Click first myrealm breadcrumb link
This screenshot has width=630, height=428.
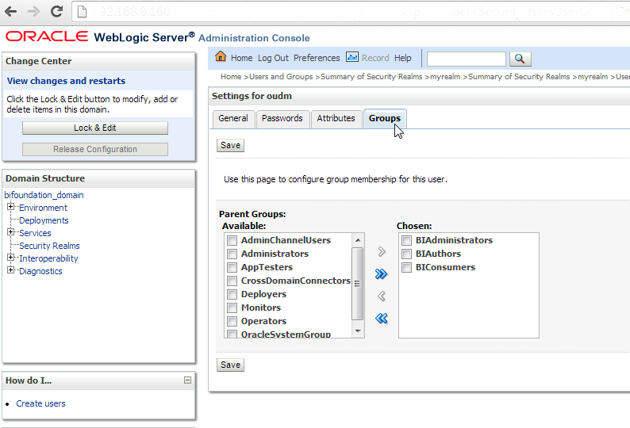(445, 77)
